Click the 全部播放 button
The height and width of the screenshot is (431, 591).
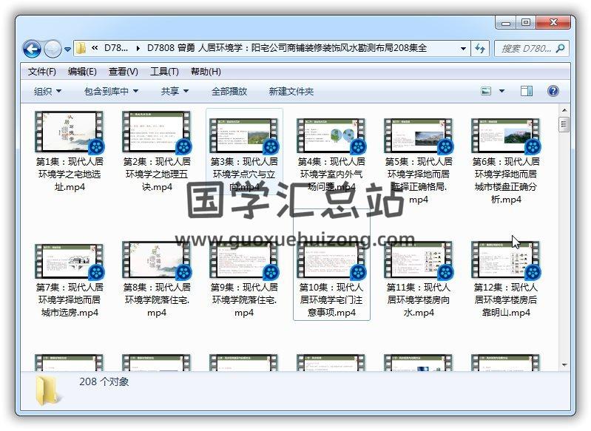tap(229, 91)
